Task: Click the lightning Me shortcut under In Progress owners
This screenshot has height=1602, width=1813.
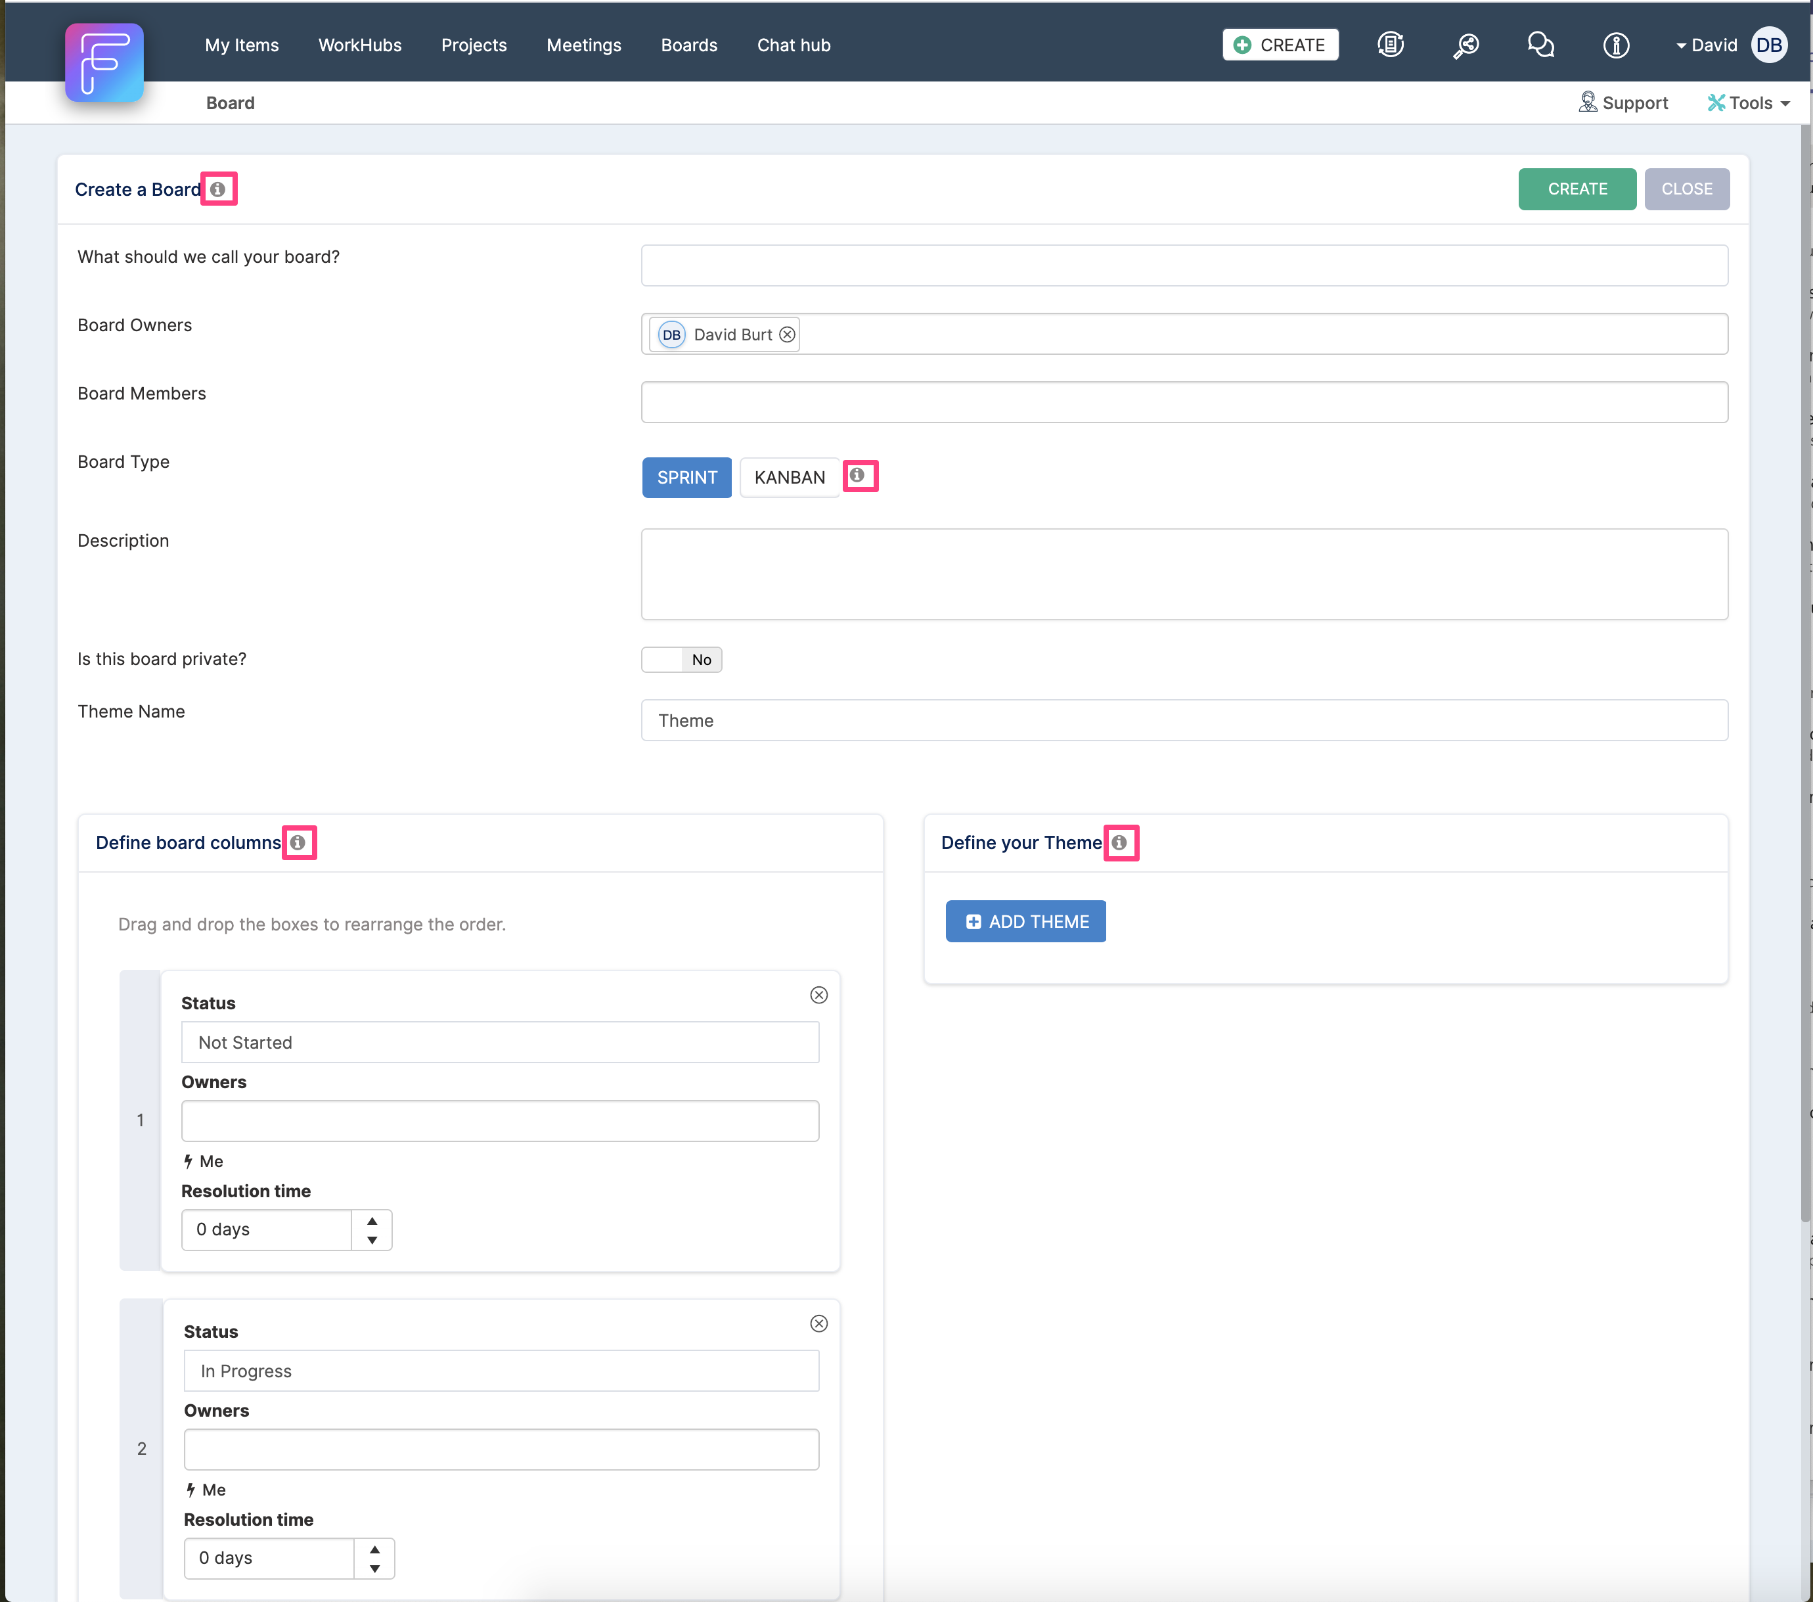Action: (206, 1490)
